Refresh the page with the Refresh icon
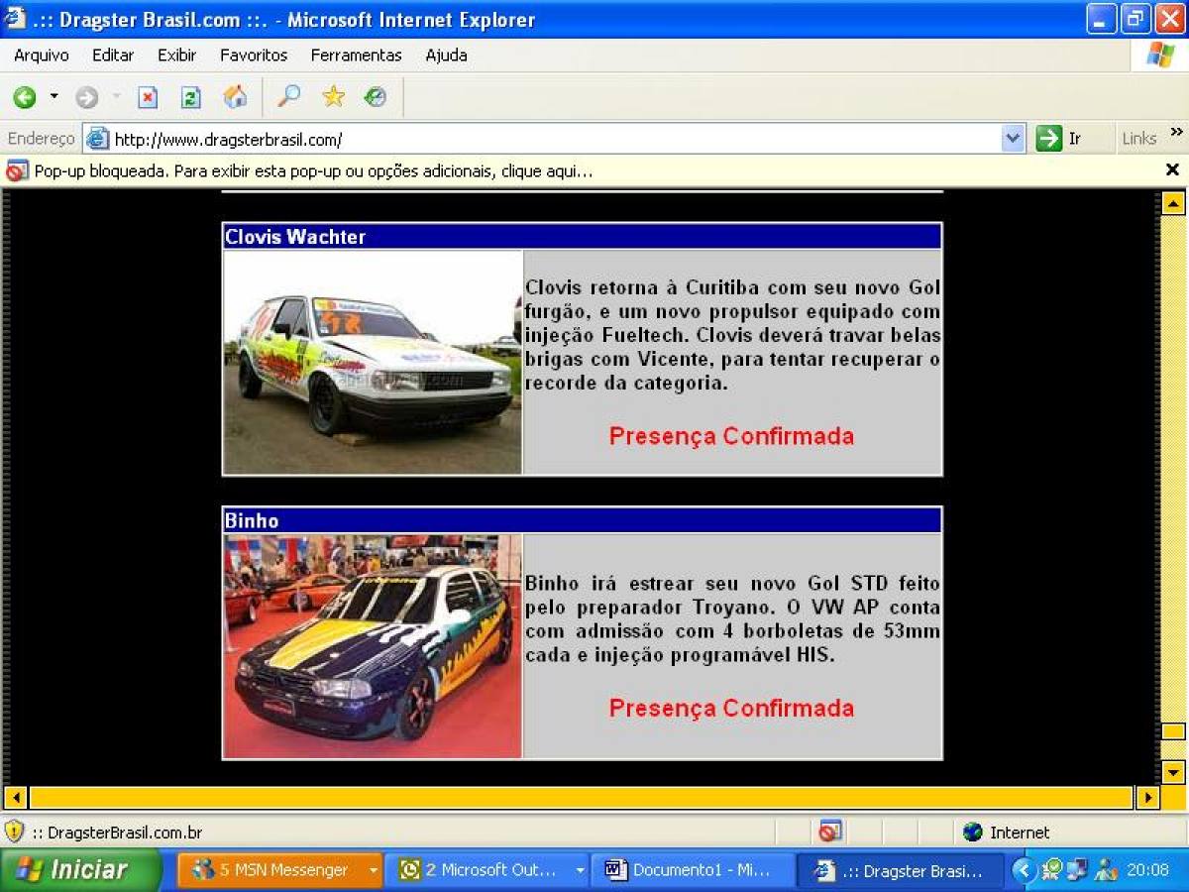The height and width of the screenshot is (892, 1189). [x=190, y=97]
